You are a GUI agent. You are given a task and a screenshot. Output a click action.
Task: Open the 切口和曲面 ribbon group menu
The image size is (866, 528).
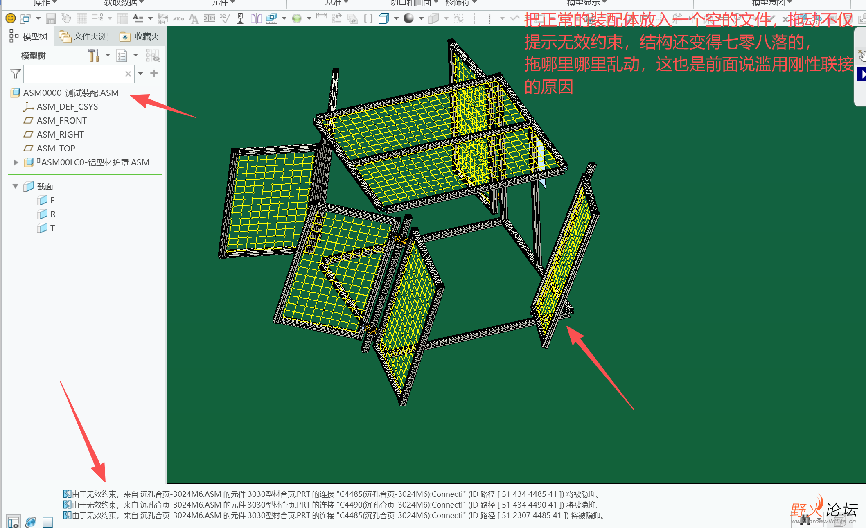(414, 3)
